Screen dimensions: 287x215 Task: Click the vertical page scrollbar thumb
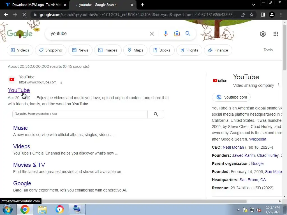pyautogui.click(x=284, y=47)
